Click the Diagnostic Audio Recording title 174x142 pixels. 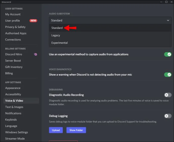(x=66, y=95)
